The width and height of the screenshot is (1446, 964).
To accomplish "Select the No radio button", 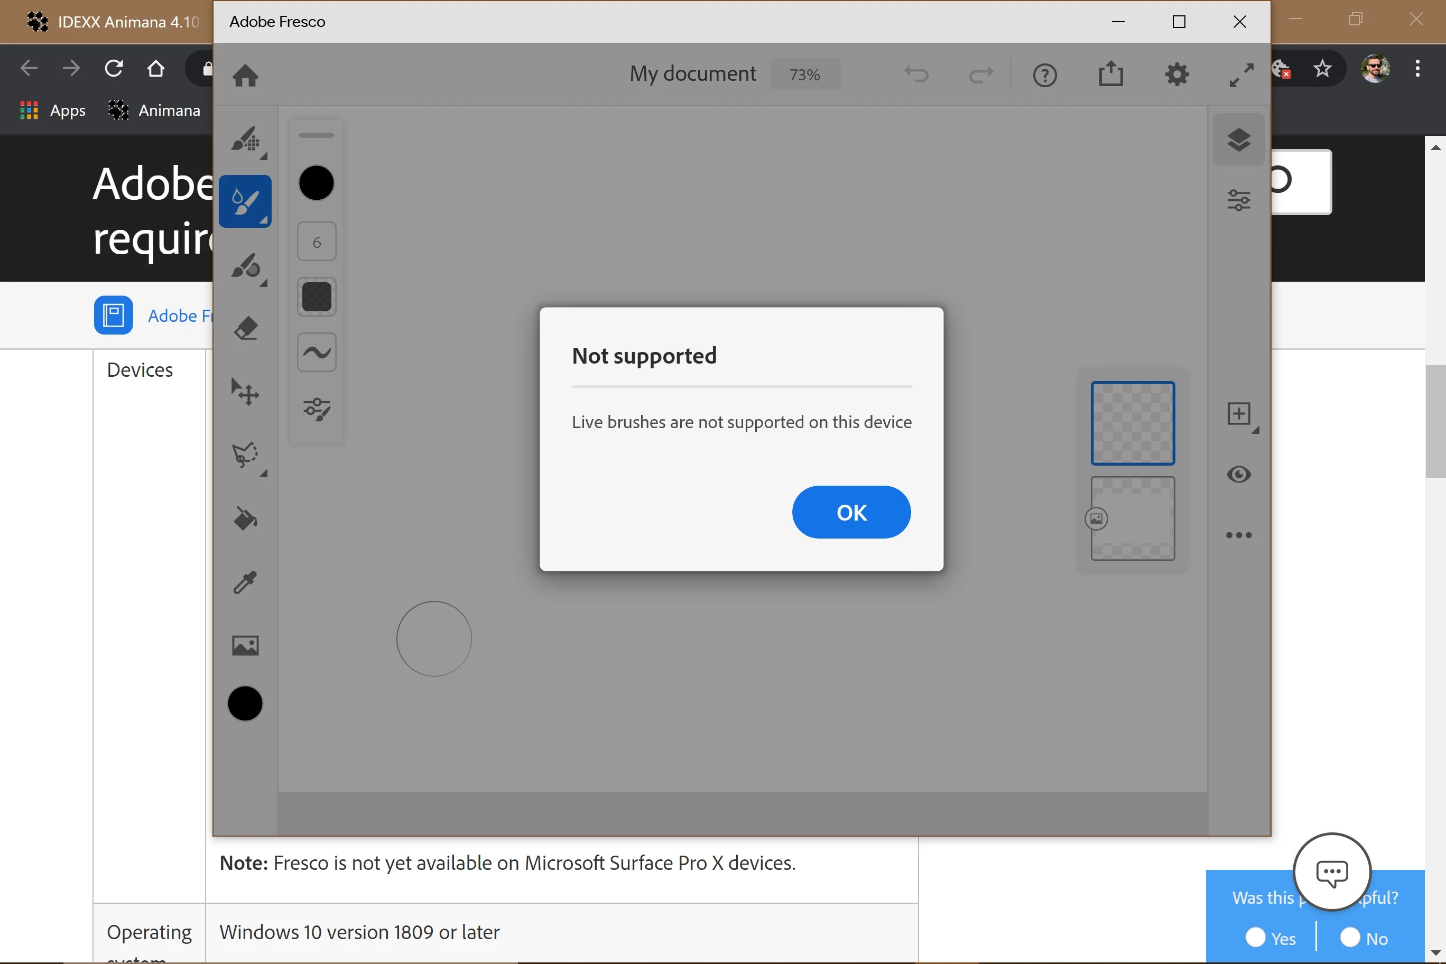I will [x=1350, y=937].
